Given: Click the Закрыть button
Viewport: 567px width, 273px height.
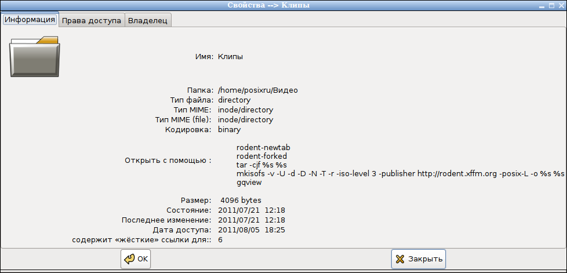Looking at the screenshot, I should coord(419,259).
